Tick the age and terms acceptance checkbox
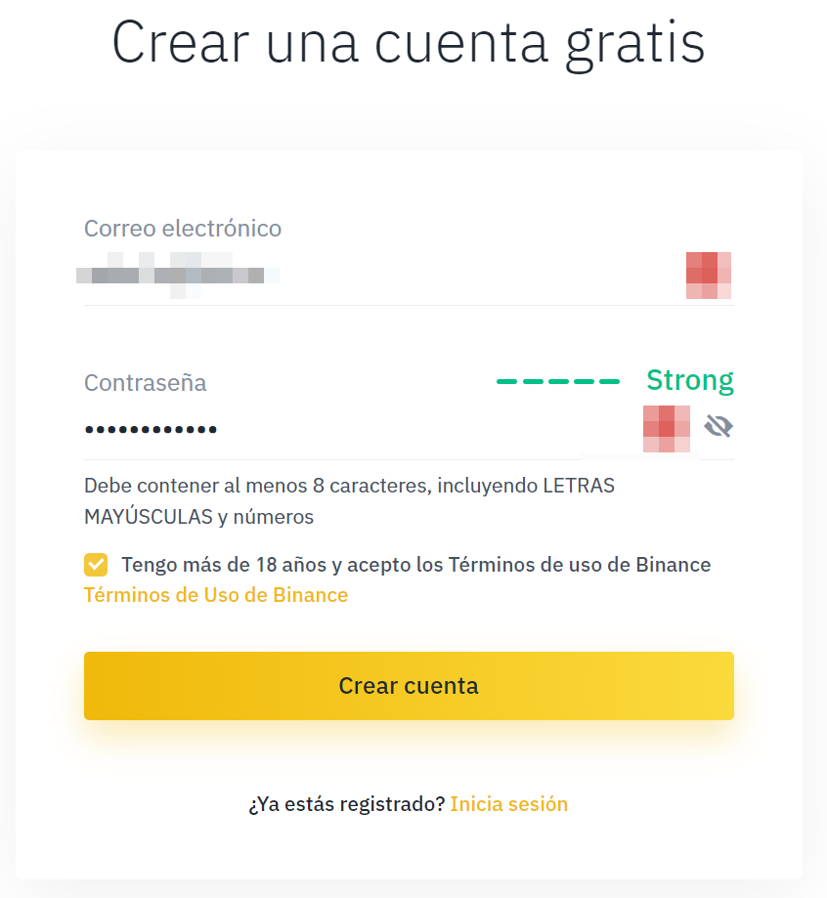This screenshot has height=898, width=827. point(96,565)
